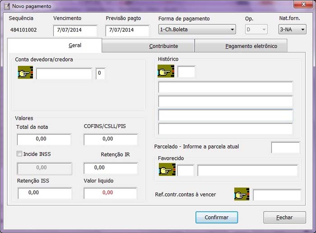Click the Parcelado parcela atual field
Screen dimensions: 316x233
(x=285, y=147)
